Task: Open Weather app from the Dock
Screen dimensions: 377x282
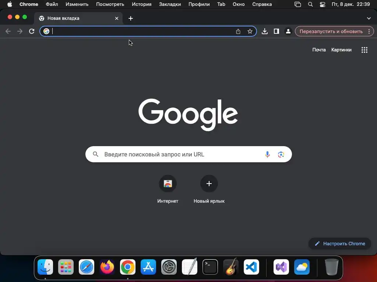Action: point(302,267)
